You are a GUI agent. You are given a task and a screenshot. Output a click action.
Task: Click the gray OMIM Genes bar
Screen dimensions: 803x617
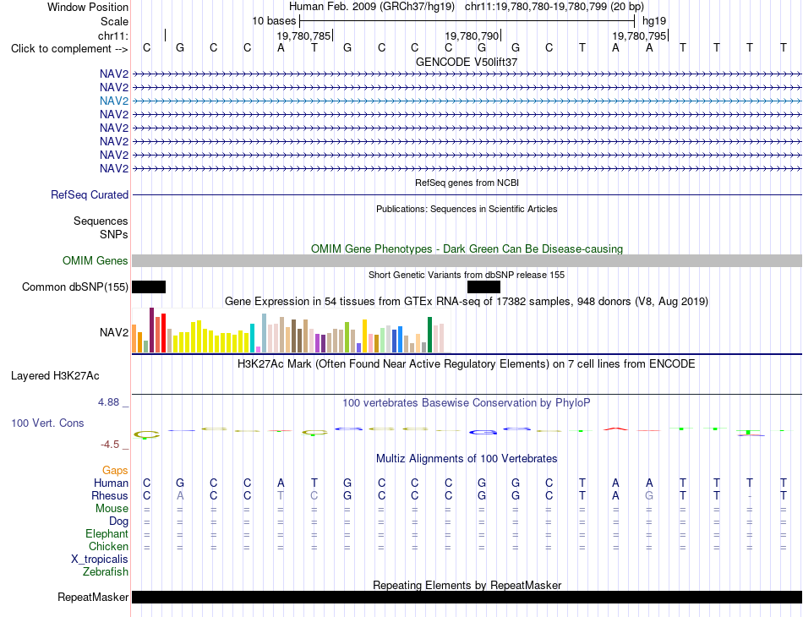pos(467,260)
